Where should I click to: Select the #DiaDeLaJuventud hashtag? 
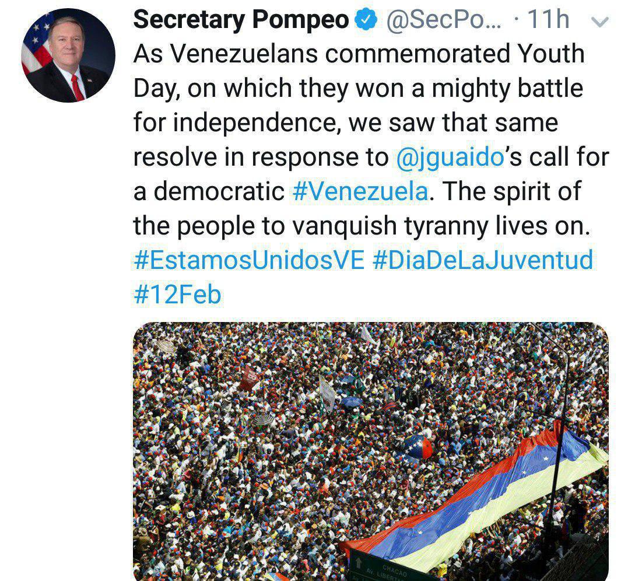pos(482,260)
